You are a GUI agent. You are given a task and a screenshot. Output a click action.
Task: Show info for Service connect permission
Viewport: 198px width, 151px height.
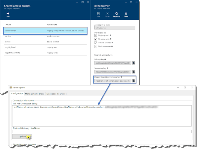click(x=112, y=43)
